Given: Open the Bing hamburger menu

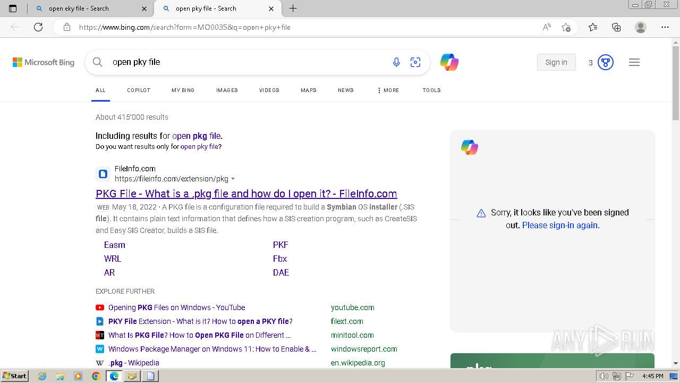Looking at the screenshot, I should click(x=634, y=62).
